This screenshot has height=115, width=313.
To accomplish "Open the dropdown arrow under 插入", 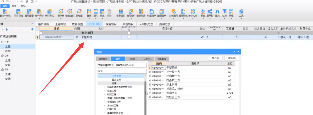I will point(96,18).
